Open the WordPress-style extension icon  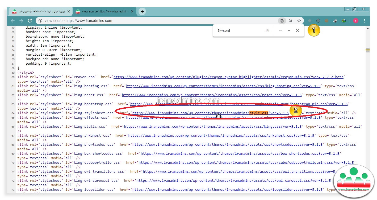pos(310,21)
